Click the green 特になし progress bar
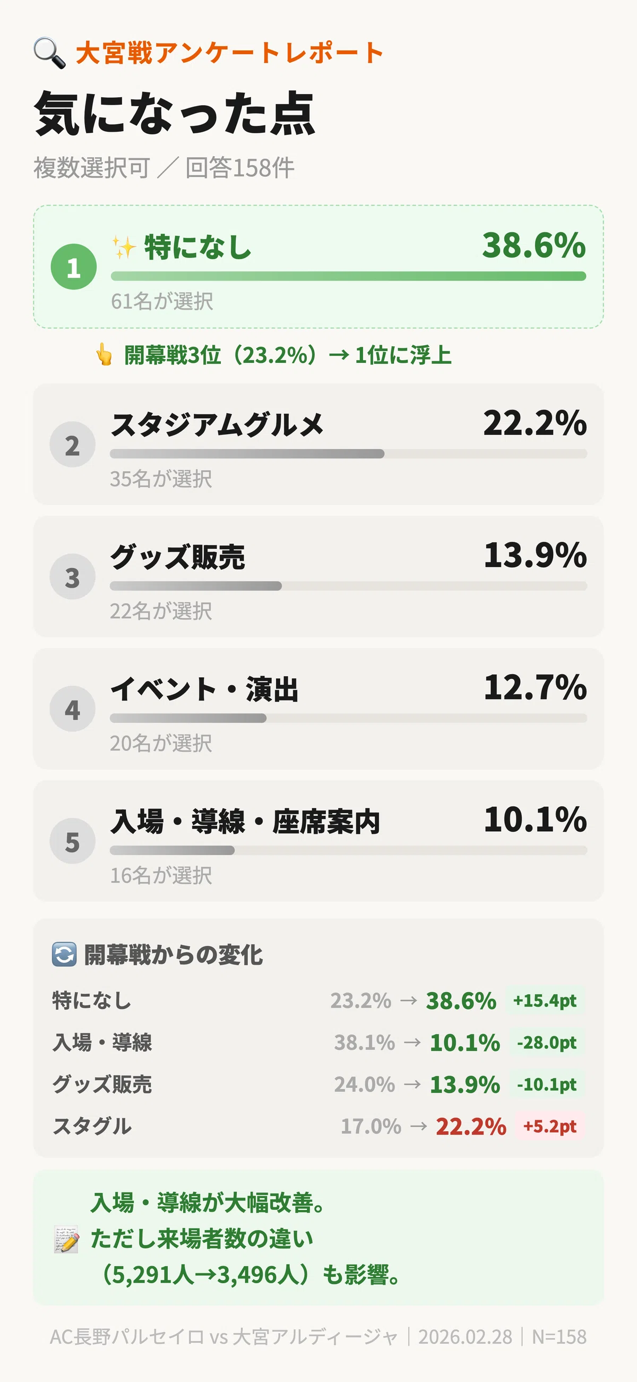The image size is (637, 1382). (x=349, y=276)
